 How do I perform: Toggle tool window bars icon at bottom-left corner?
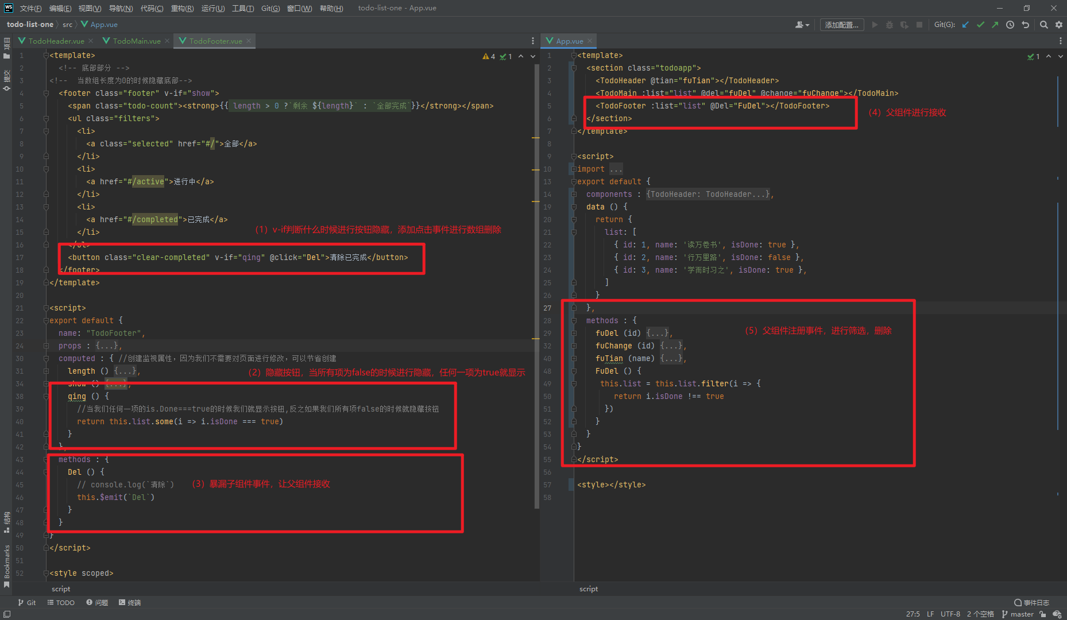coord(7,614)
